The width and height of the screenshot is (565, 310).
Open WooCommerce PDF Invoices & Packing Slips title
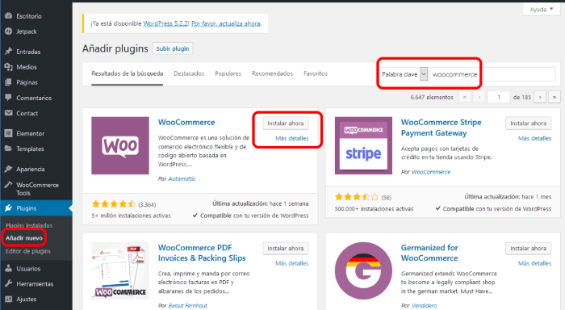202,253
